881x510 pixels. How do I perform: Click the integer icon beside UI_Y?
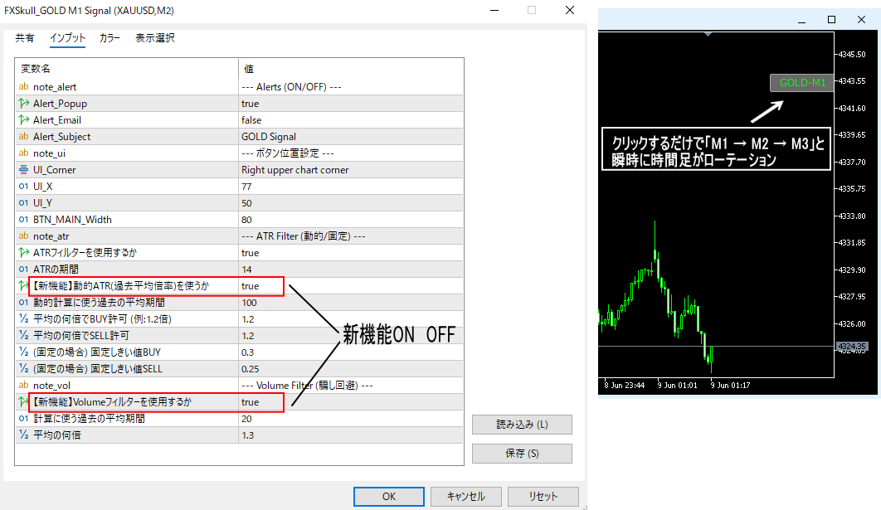pos(23,203)
